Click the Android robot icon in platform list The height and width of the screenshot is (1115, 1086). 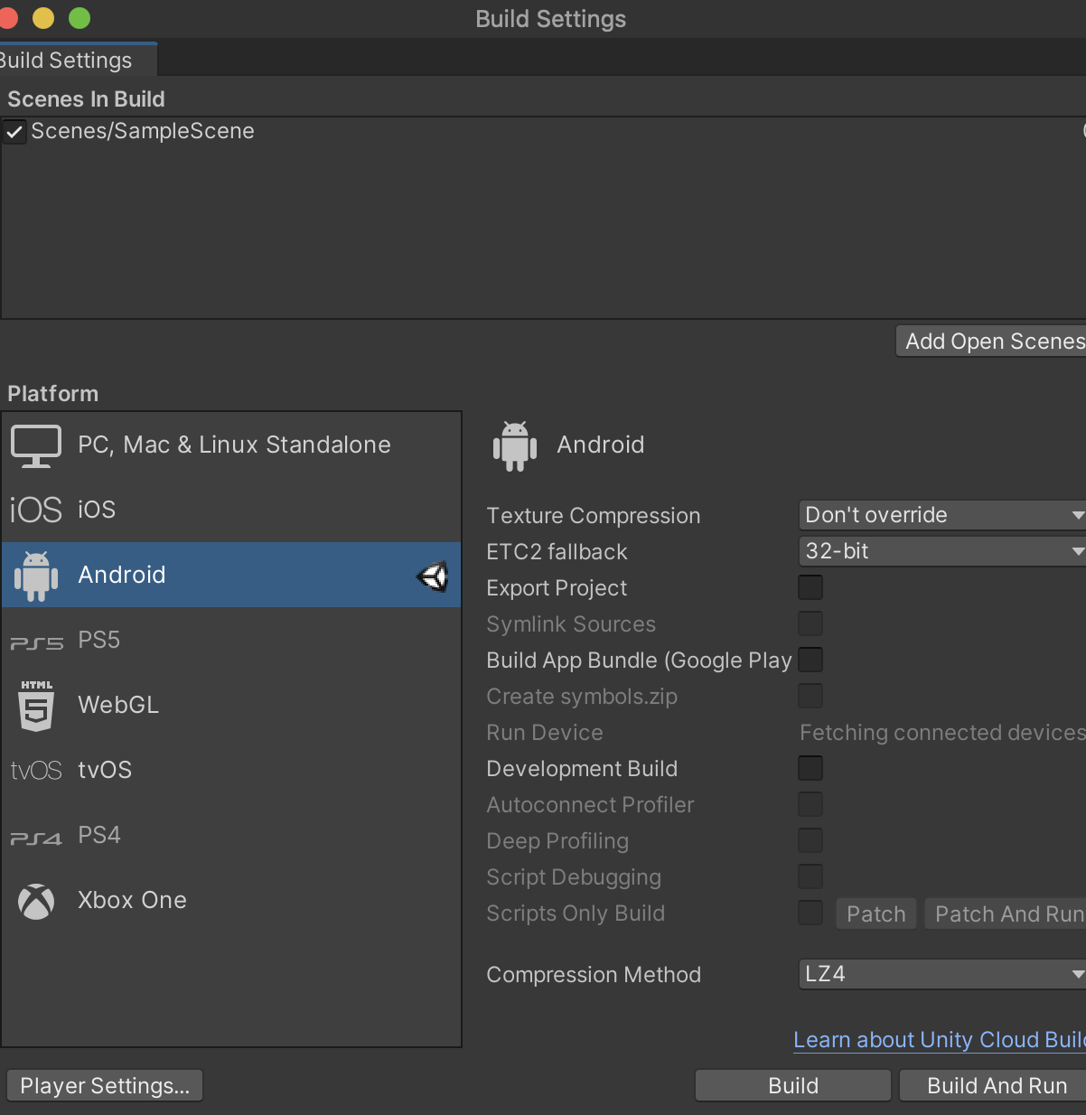[36, 576]
